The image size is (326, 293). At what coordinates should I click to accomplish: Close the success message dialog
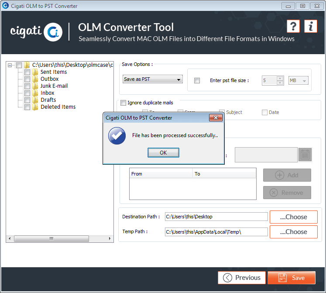pos(216,118)
